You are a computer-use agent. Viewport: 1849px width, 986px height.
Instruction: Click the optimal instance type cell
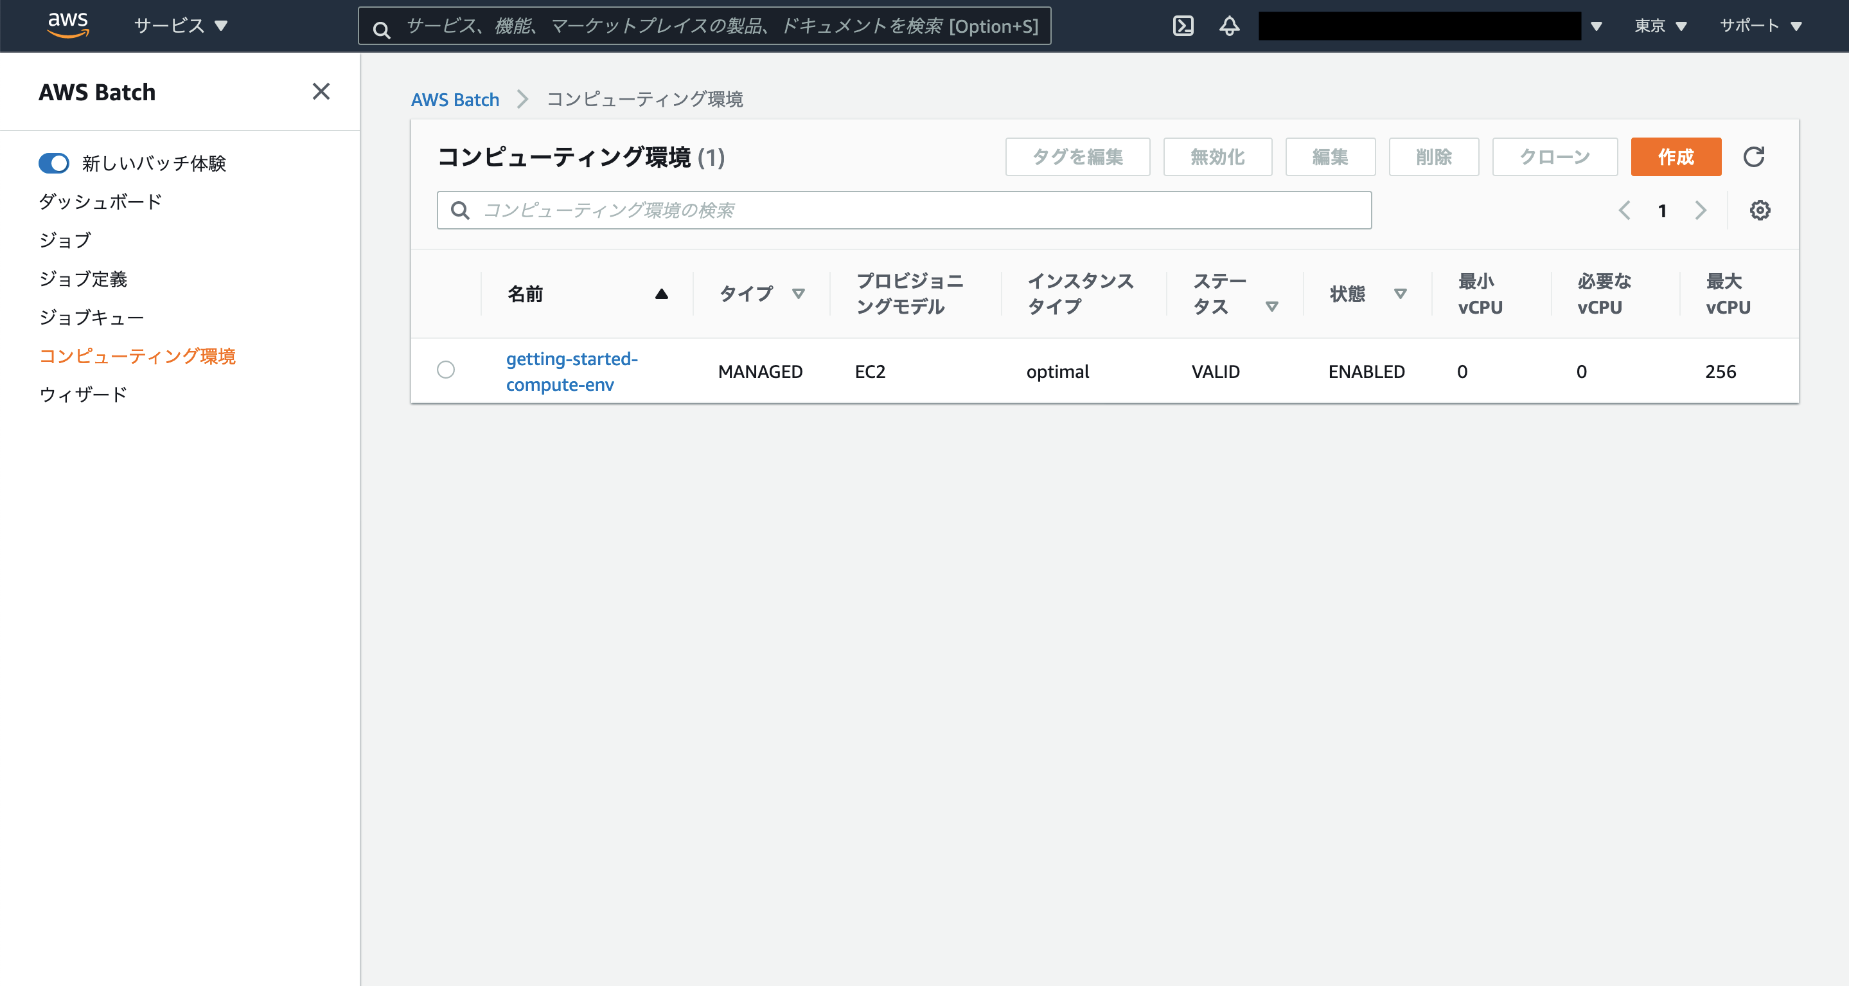[1057, 372]
